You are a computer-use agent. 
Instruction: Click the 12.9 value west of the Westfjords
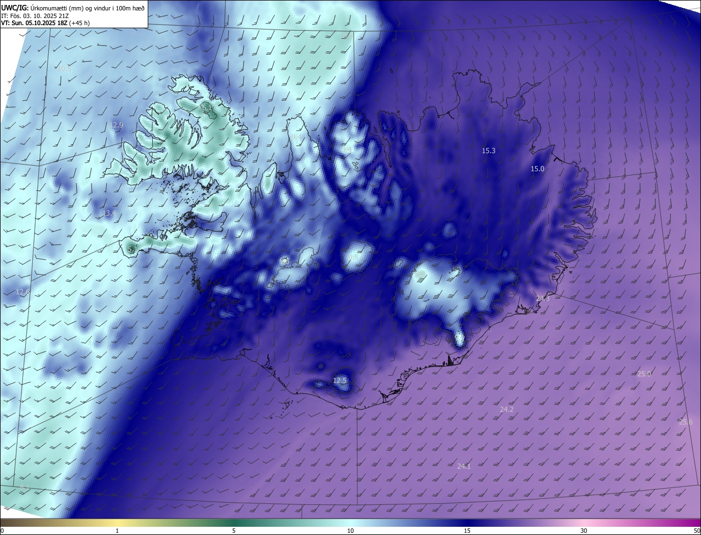(116, 125)
